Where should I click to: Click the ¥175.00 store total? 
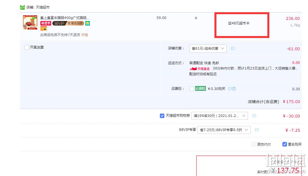(x=291, y=102)
